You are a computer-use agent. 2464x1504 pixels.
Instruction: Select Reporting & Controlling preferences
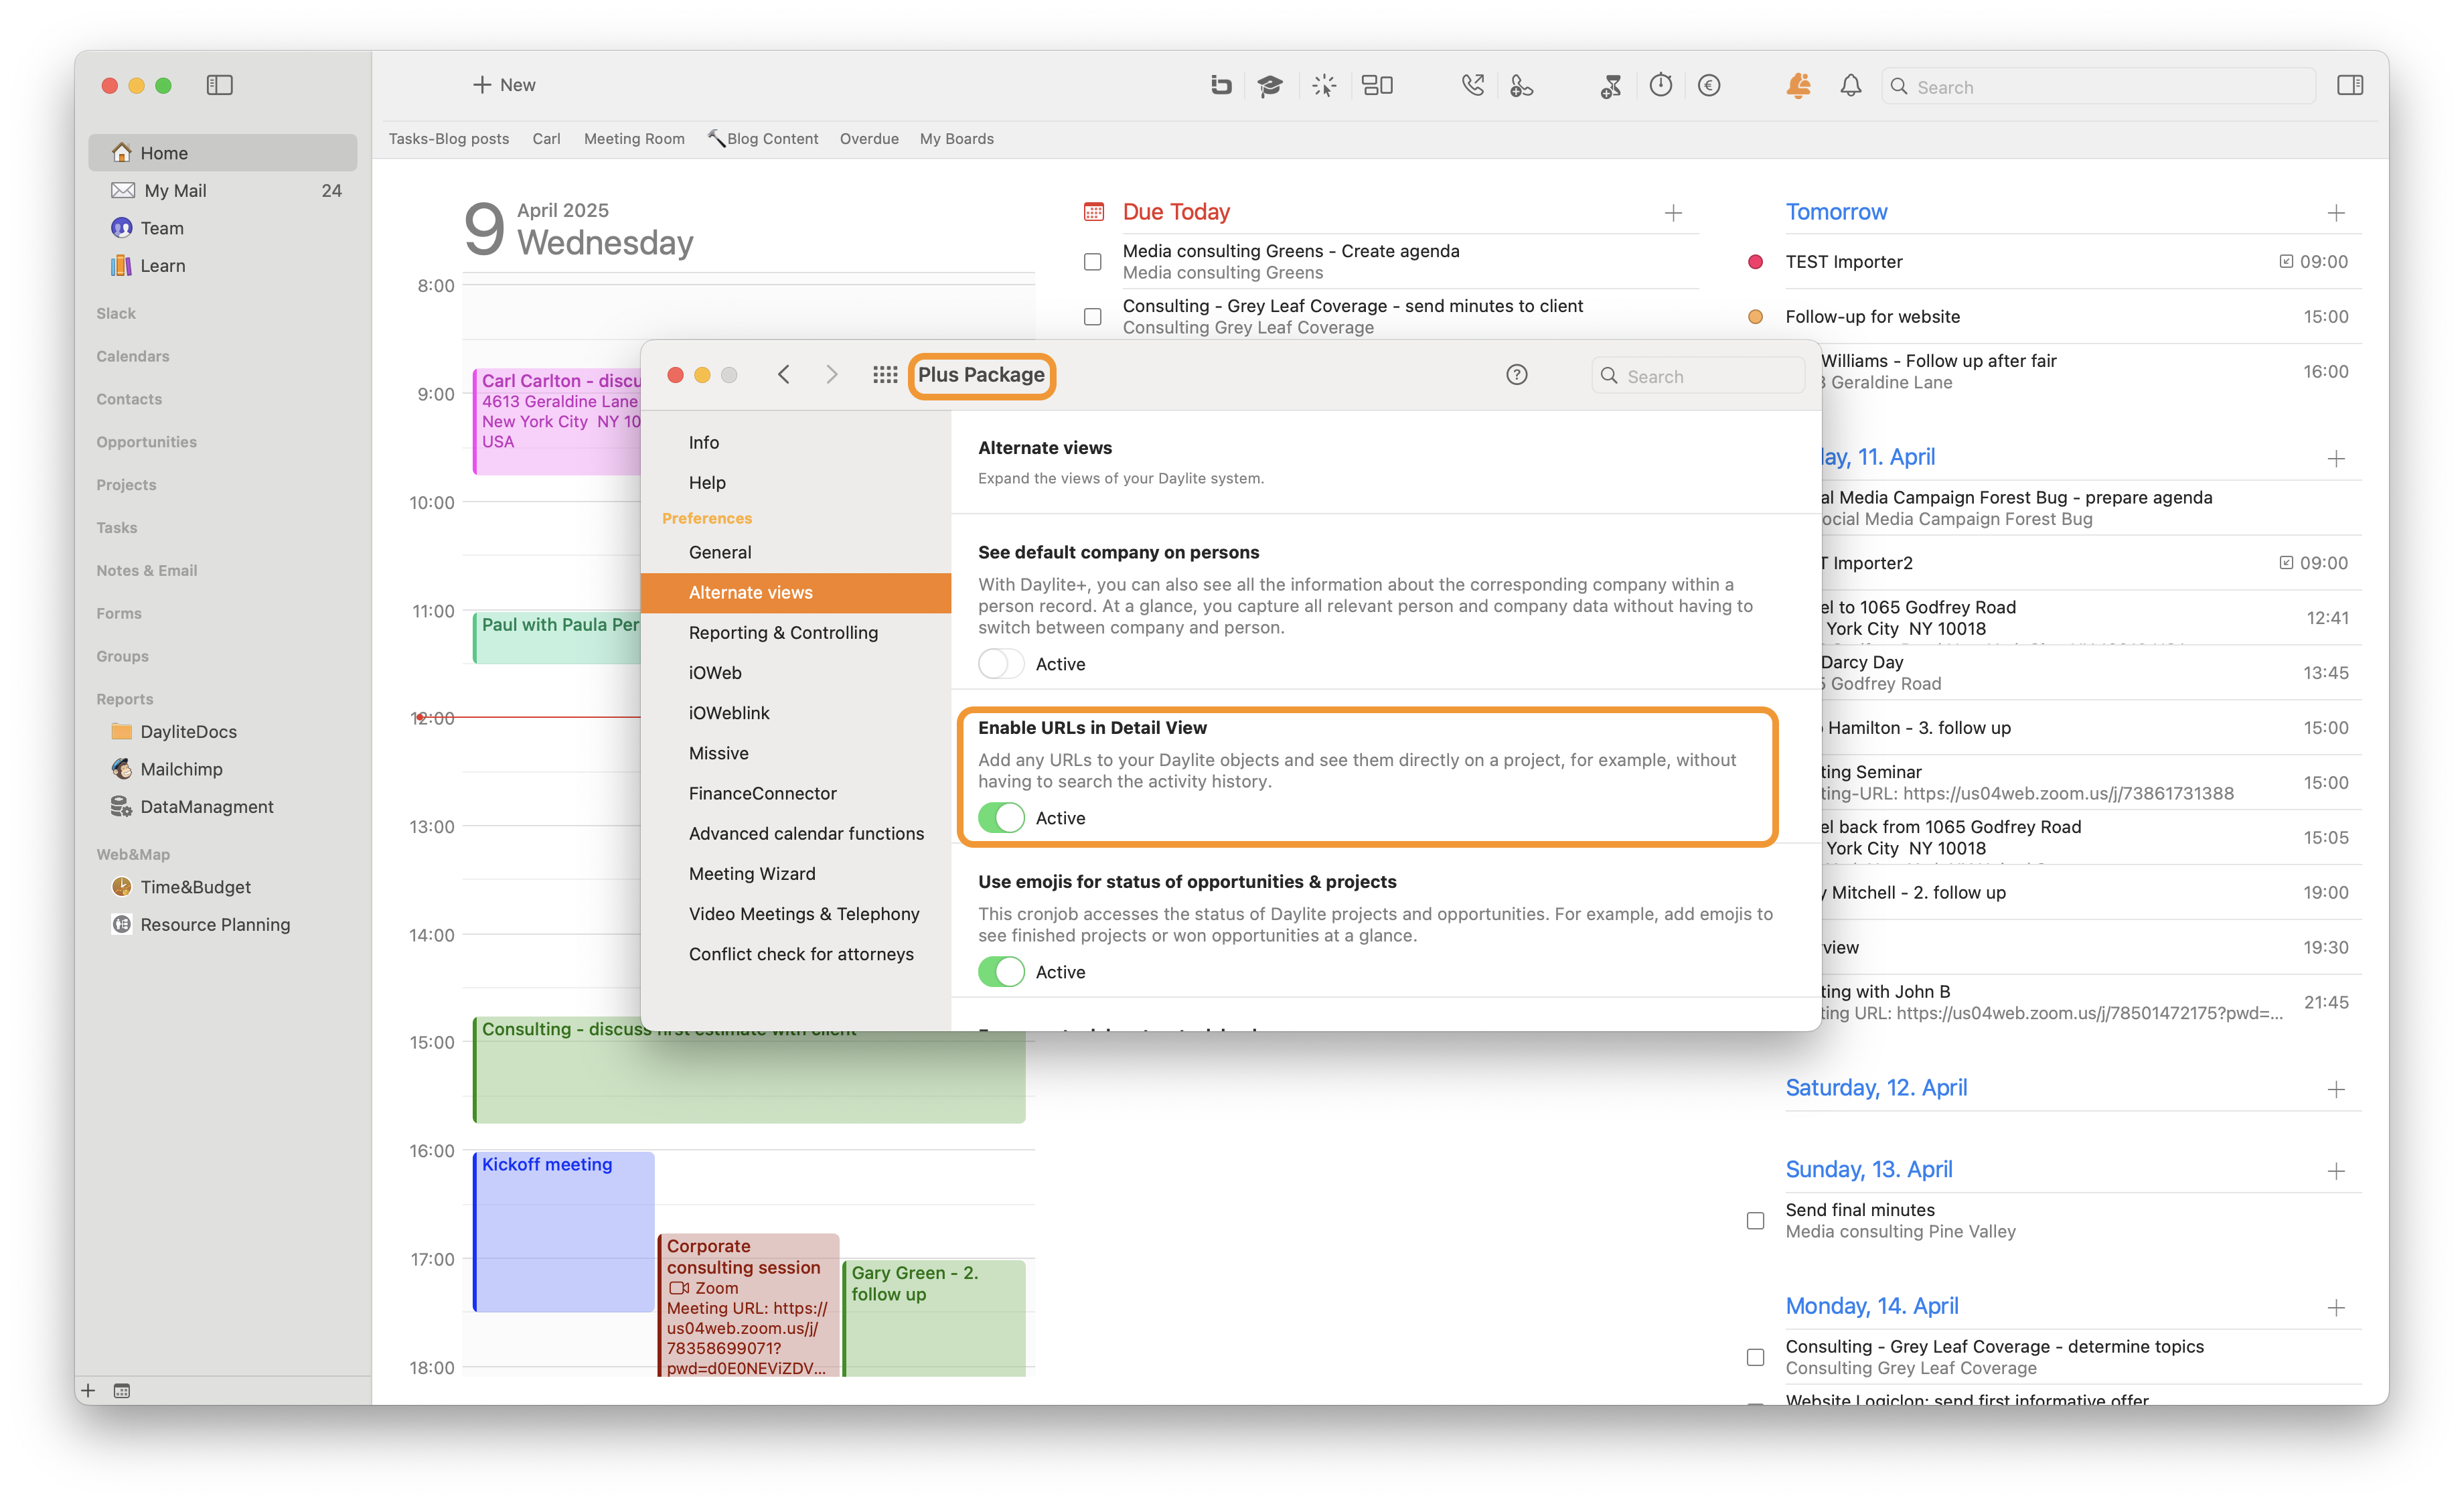tap(795, 632)
